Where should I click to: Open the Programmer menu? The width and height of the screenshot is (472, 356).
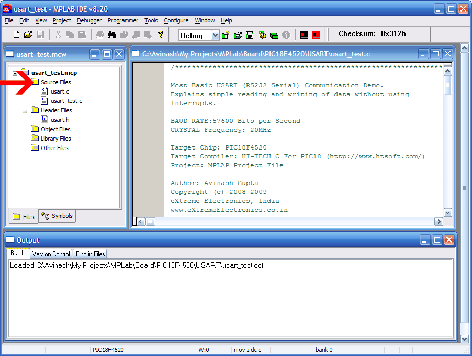coord(123,20)
